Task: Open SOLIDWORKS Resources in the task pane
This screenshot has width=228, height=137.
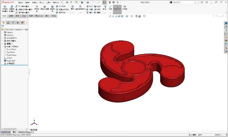Action: click(x=226, y=27)
